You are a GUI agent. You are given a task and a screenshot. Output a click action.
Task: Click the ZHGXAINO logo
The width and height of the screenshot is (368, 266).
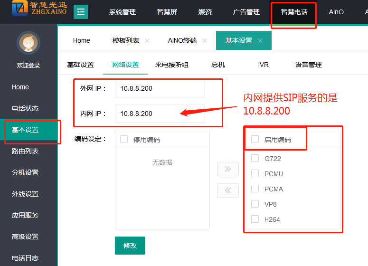click(39, 10)
